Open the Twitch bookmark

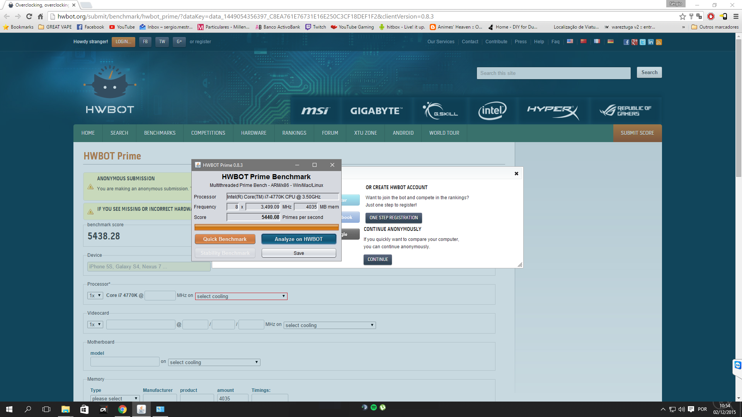[316, 27]
